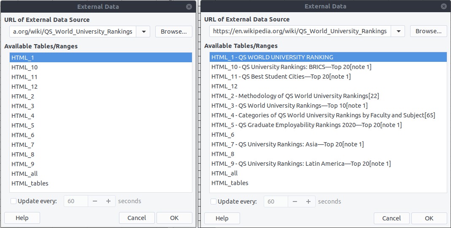Select HTML_12 in left dialog list
Image resolution: width=451 pixels, height=228 pixels.
[101, 87]
